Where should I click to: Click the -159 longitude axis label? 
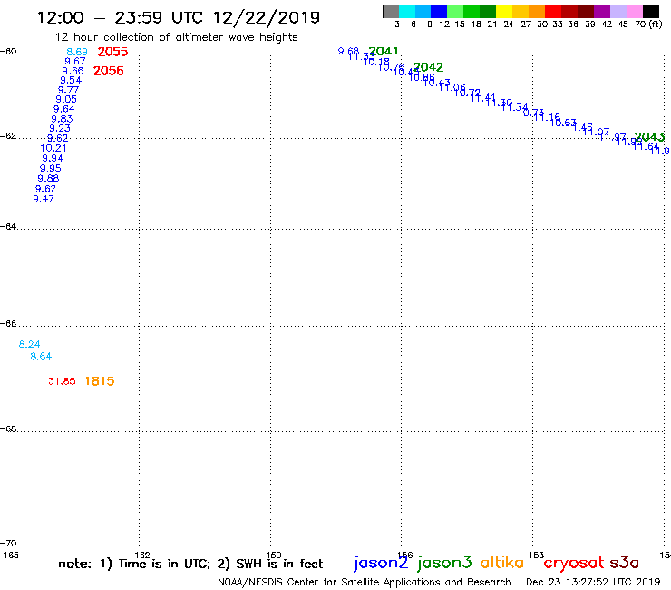(270, 556)
